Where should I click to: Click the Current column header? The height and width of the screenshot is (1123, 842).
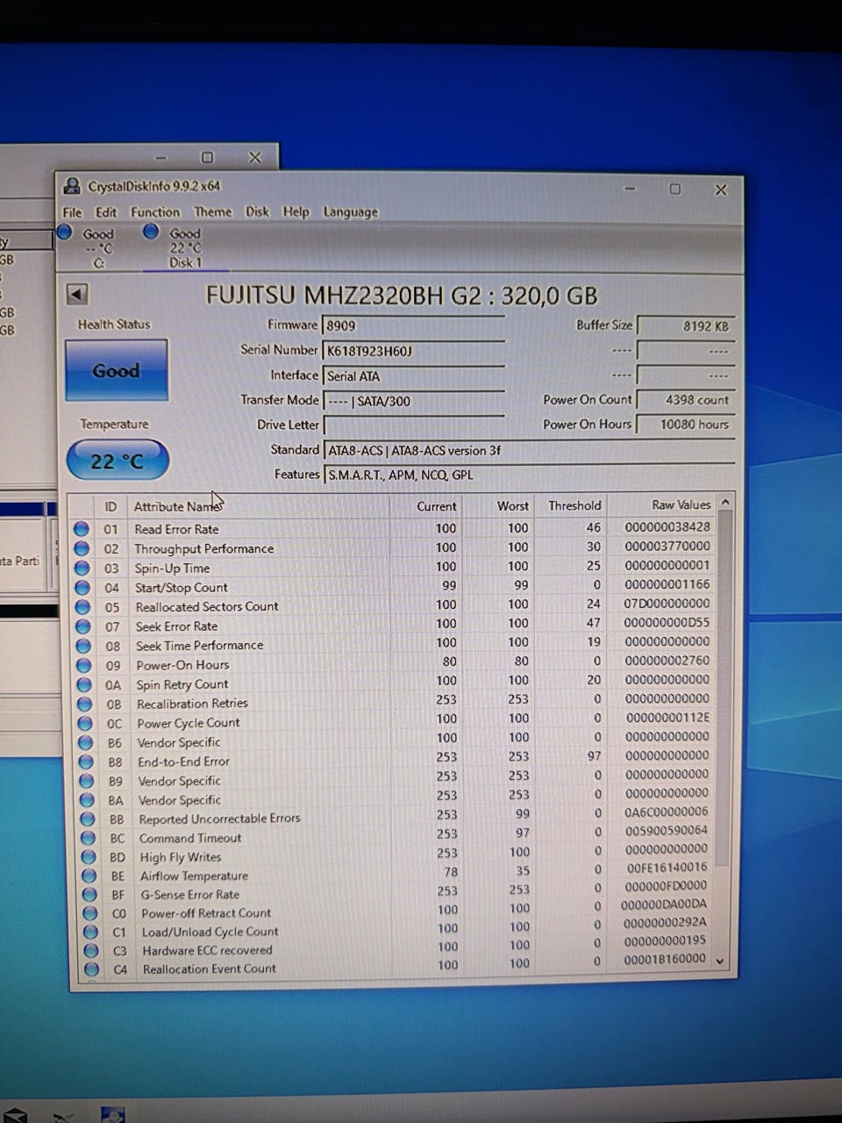436,506
